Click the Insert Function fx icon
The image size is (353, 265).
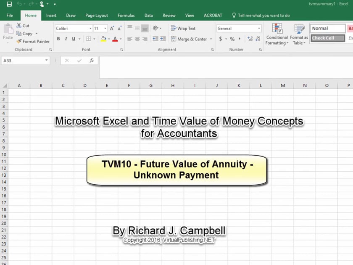click(x=92, y=61)
